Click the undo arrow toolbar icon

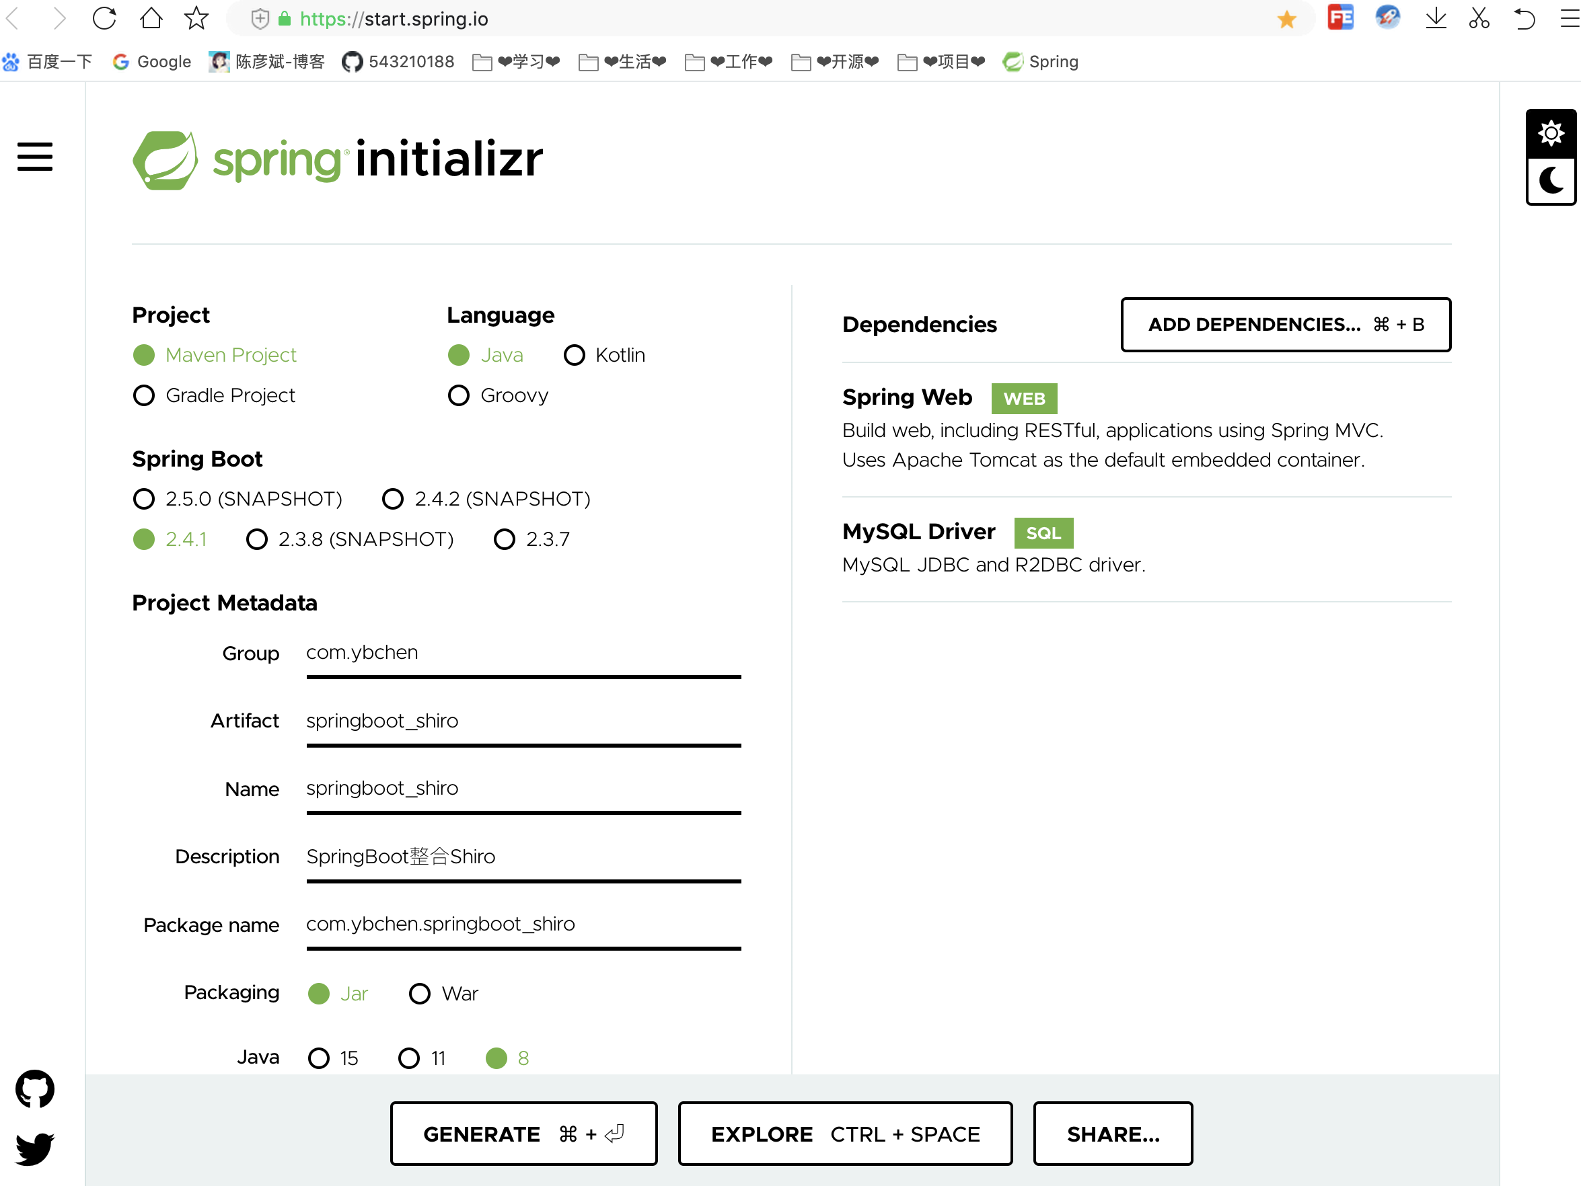coord(1524,19)
